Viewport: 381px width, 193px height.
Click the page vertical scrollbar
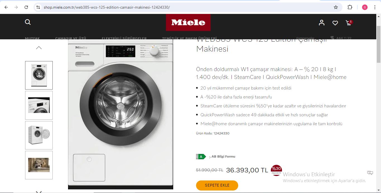tap(378, 44)
